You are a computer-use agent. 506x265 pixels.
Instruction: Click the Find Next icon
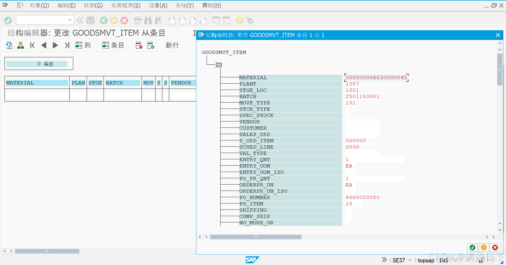point(159,21)
